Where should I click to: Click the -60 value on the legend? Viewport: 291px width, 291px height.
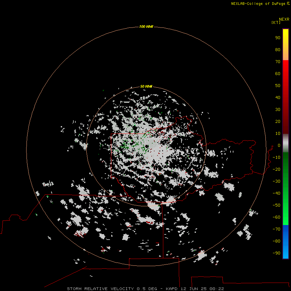[276, 217]
